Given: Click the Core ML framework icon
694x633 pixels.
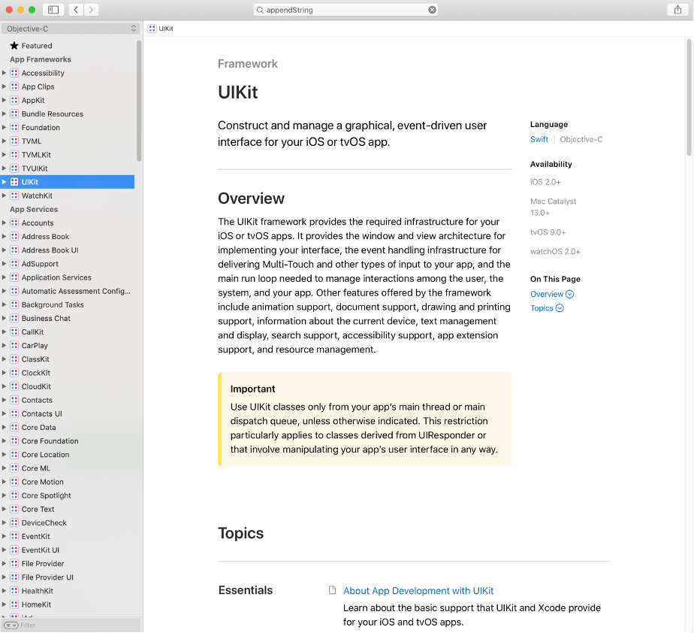Looking at the screenshot, I should pyautogui.click(x=14, y=468).
